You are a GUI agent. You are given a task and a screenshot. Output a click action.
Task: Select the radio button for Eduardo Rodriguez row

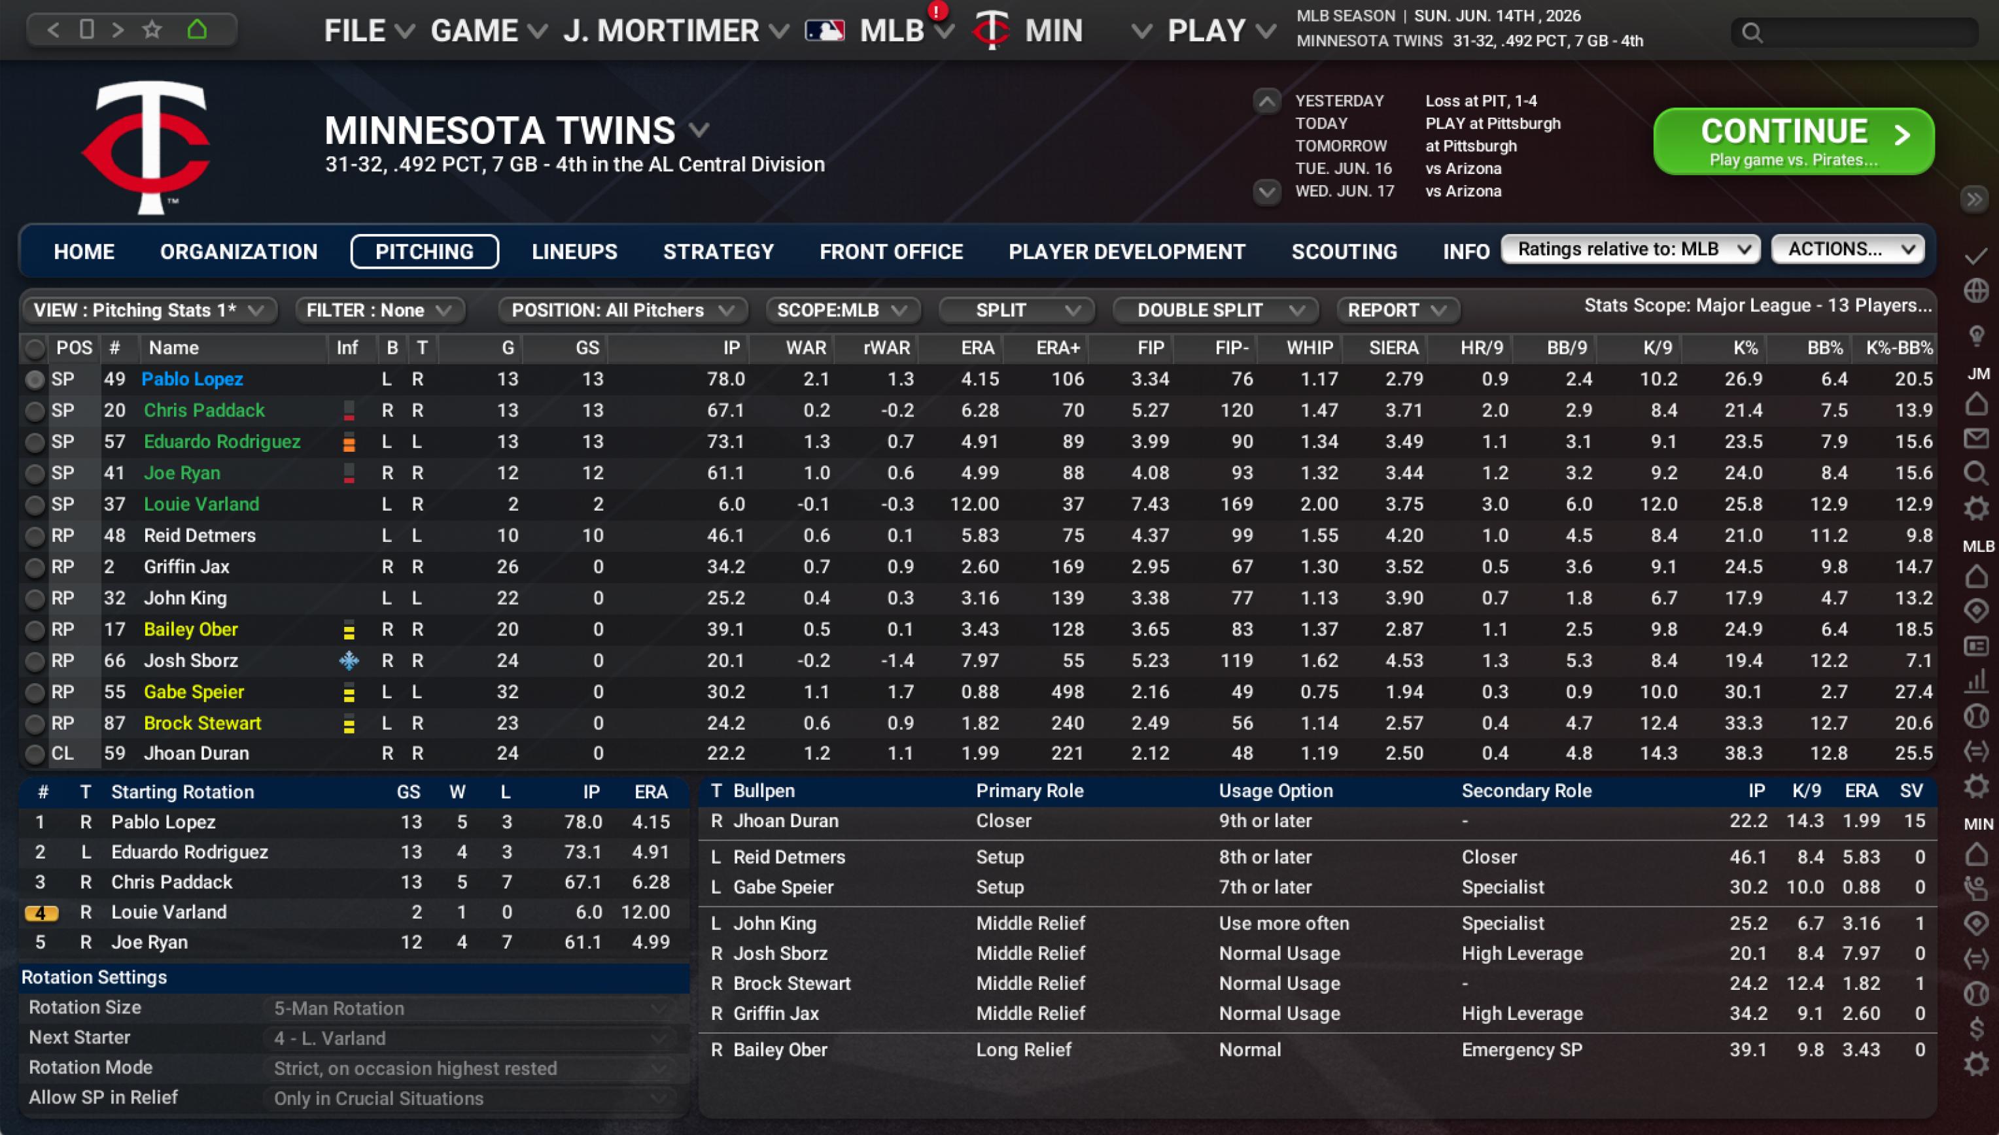click(34, 442)
